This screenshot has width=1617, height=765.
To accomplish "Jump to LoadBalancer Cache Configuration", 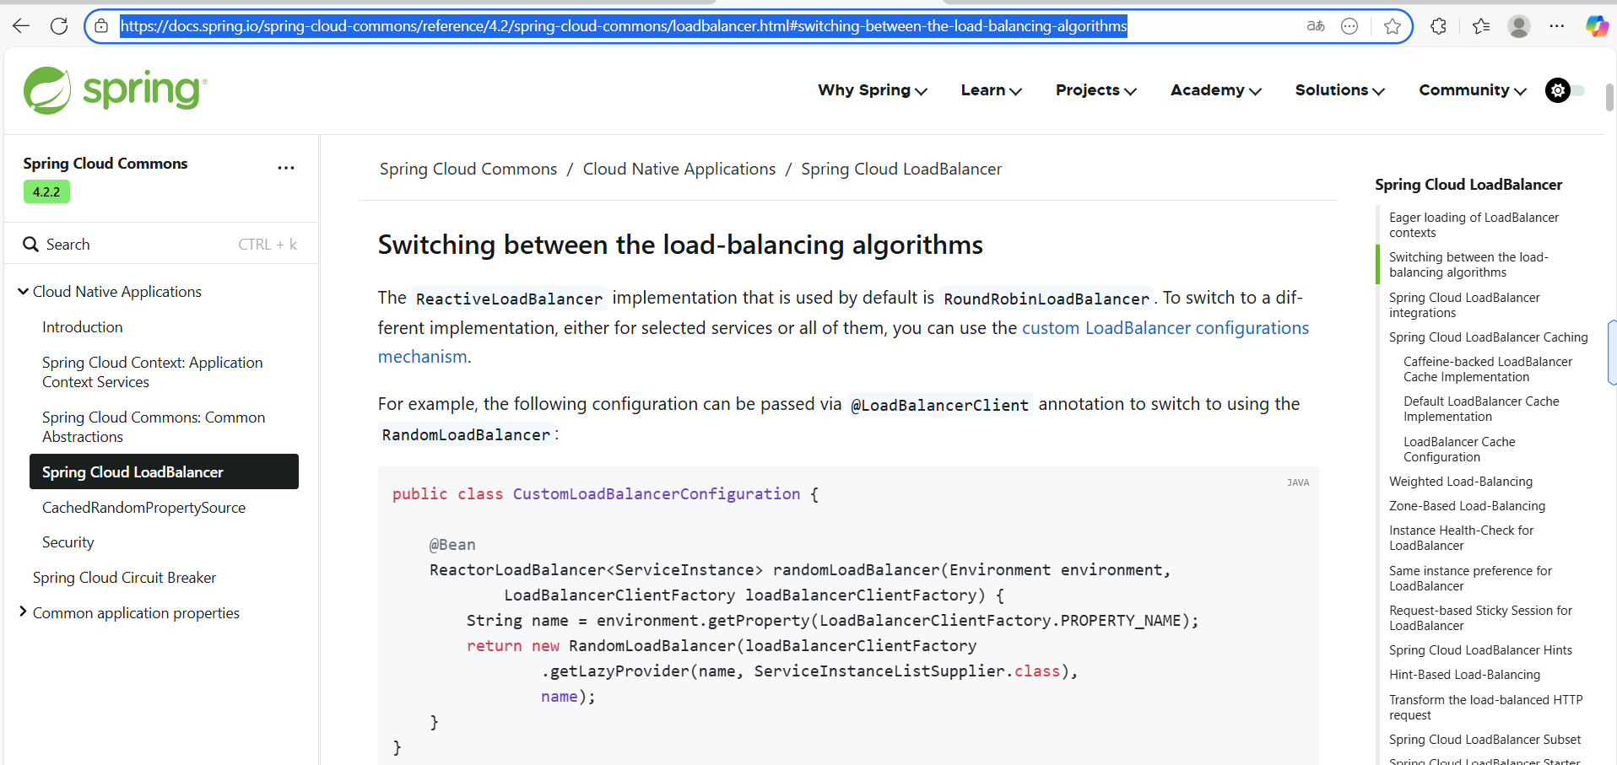I will [x=1459, y=450].
